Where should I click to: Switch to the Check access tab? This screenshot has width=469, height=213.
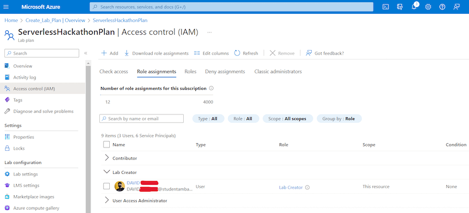coord(114,72)
